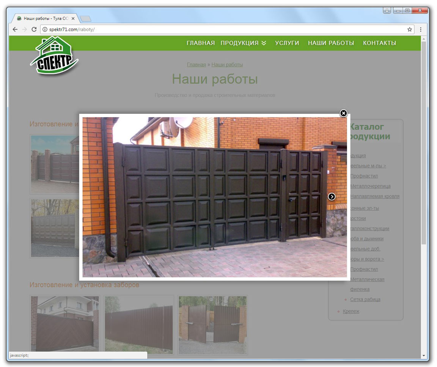Open the Chrome menu (three dots)
Screen dimensions: 437x367
point(421,29)
